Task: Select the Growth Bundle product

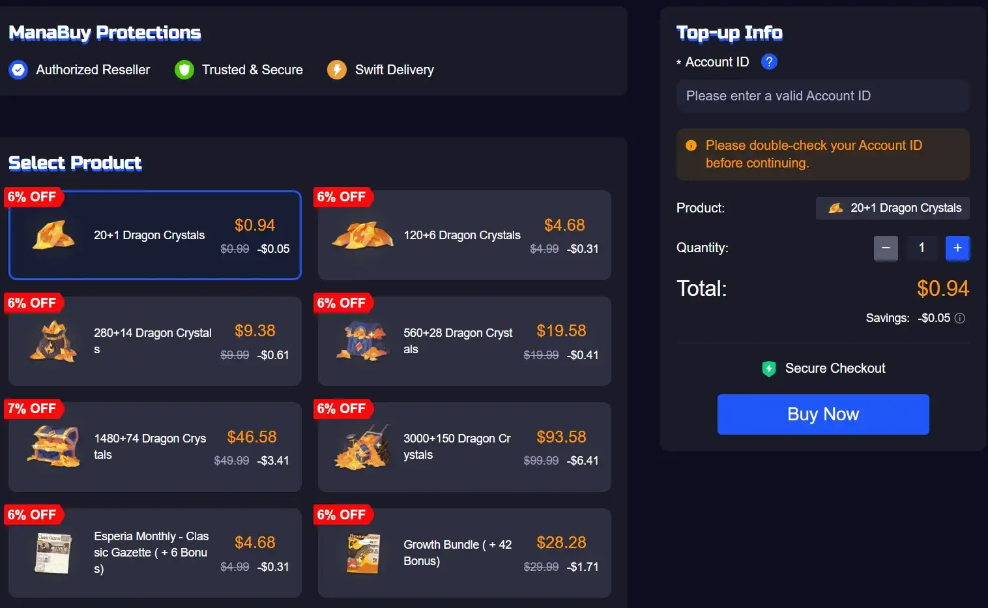Action: click(x=465, y=553)
